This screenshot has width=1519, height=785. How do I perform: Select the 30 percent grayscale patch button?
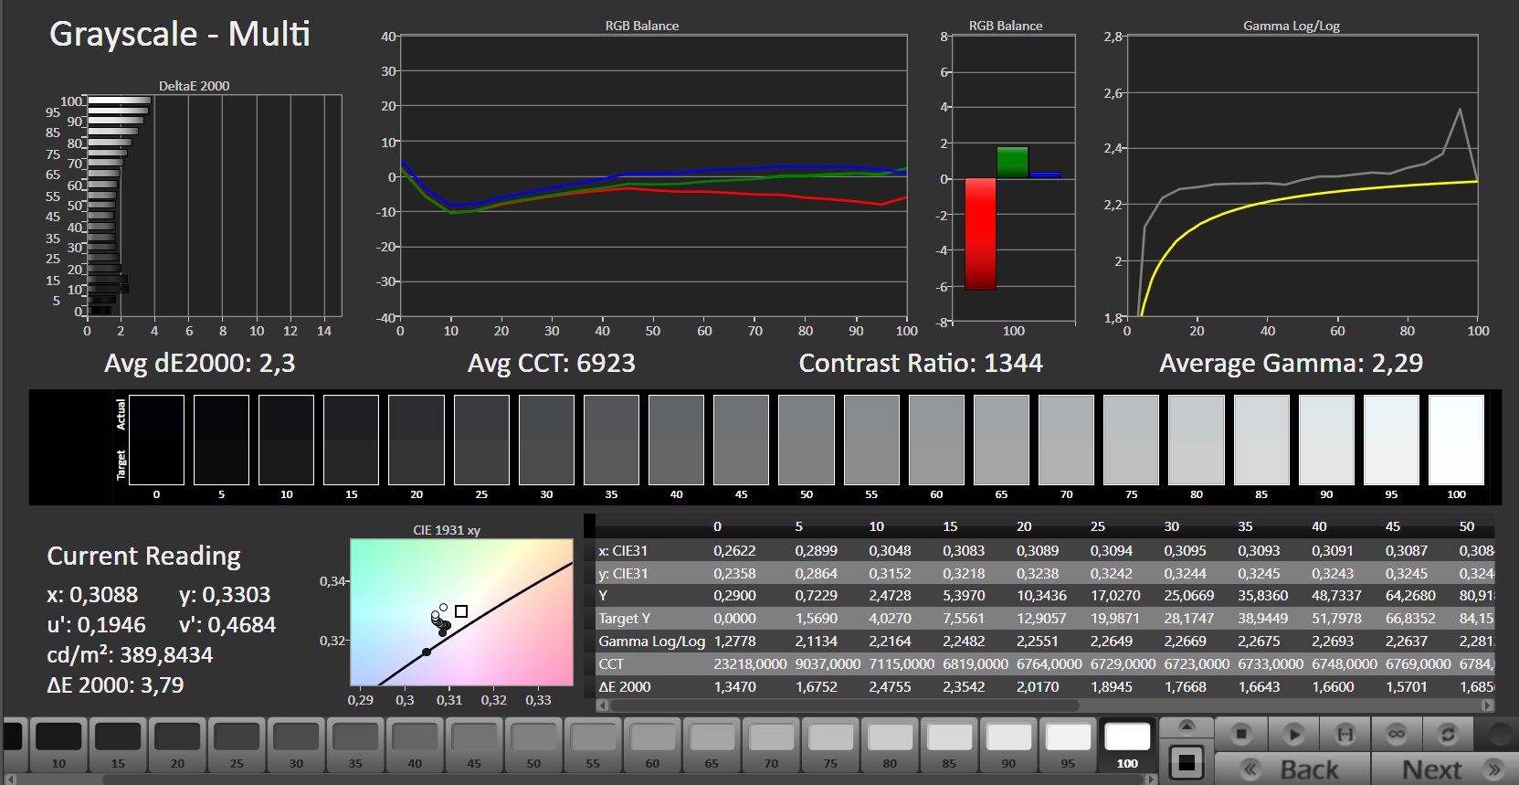[x=296, y=746]
